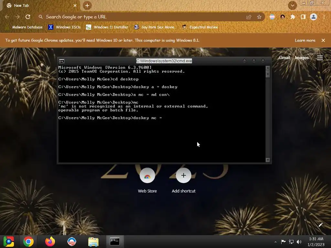Open Gmail link on new tab page
This screenshot has width=331, height=248.
[284, 57]
